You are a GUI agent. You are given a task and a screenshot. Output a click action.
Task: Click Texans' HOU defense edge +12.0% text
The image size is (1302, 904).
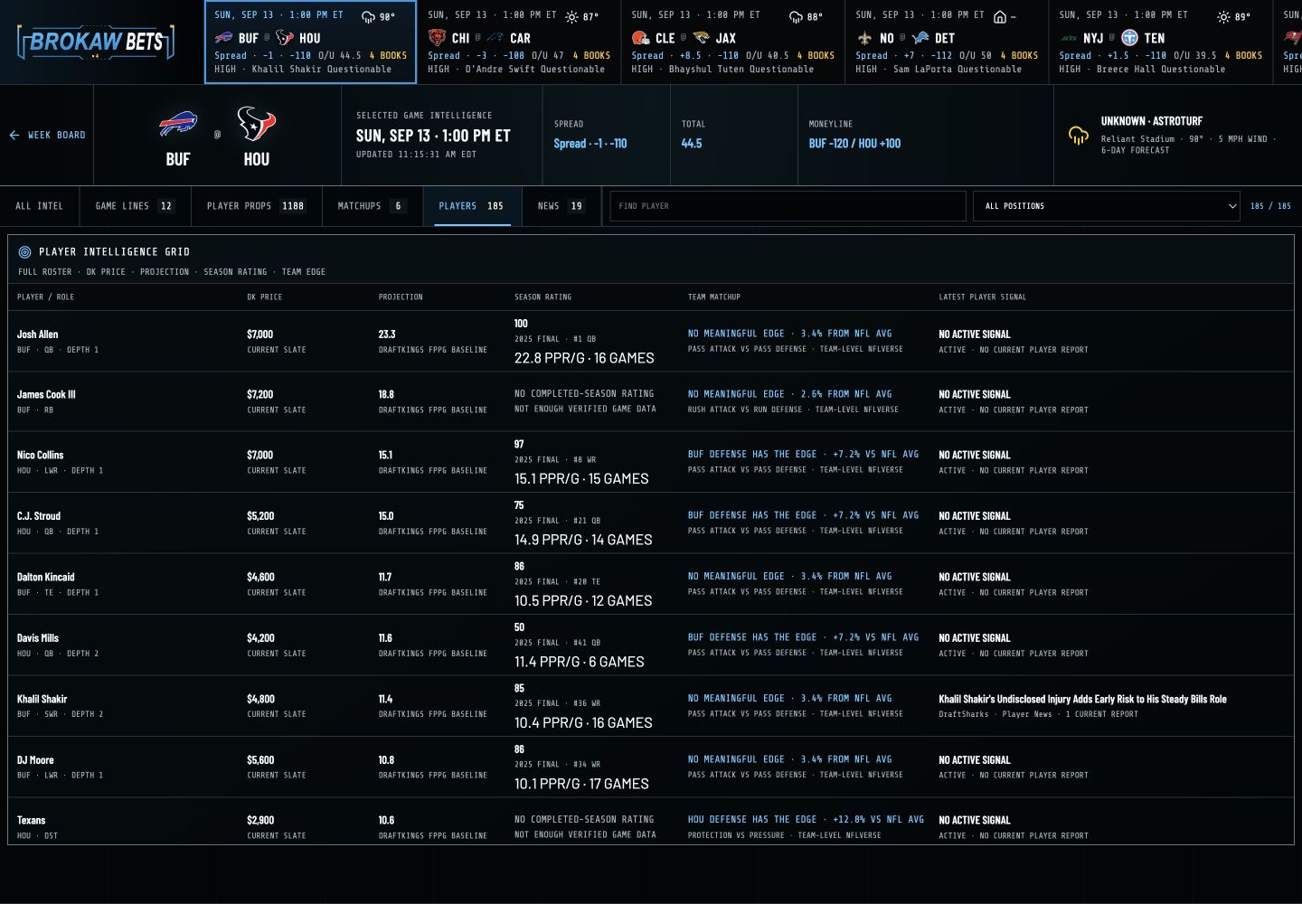coord(806,820)
